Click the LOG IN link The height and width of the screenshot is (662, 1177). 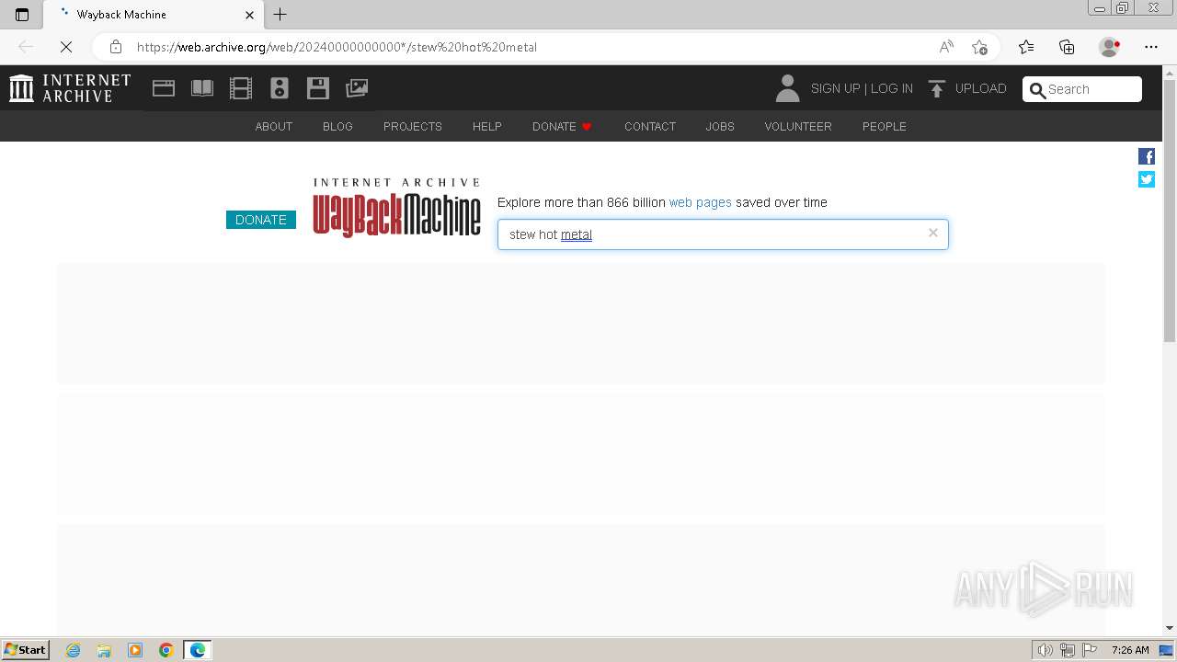(x=892, y=88)
